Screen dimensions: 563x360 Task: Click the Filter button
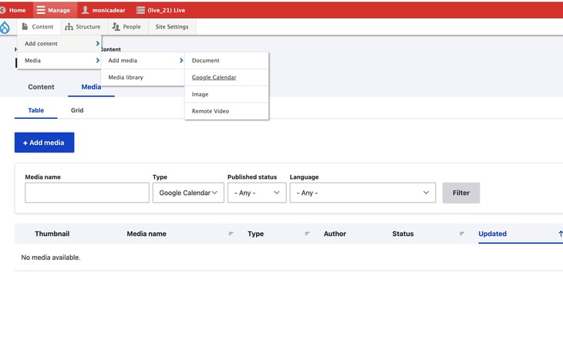click(x=460, y=193)
